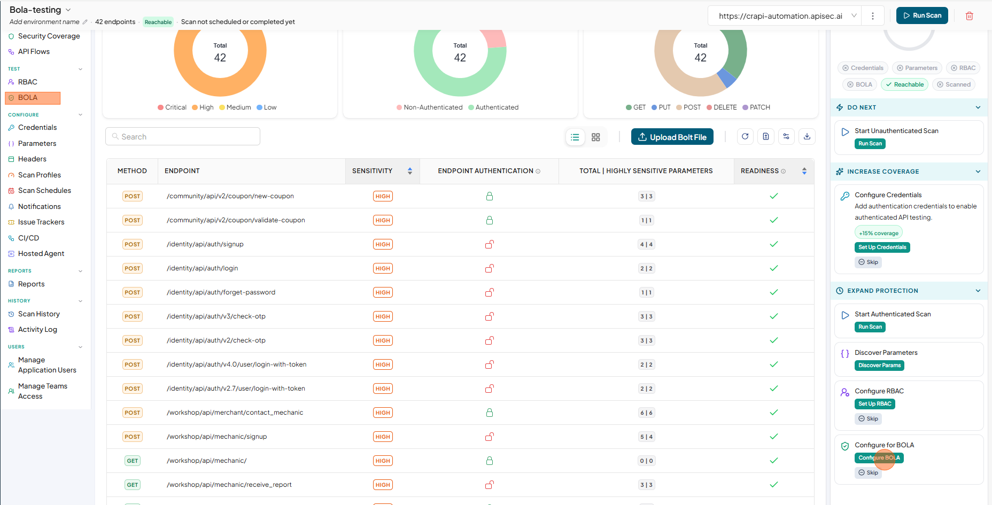Collapse the EXPAND PROTECTION section

tap(978, 291)
